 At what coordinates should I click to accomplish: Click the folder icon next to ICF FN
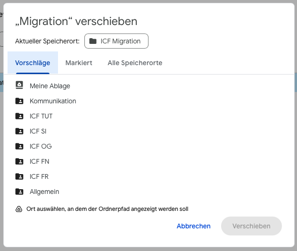coord(19,161)
